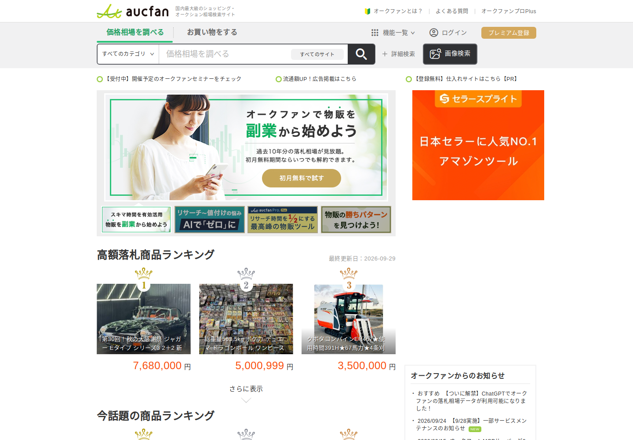The height and width of the screenshot is (440, 633).
Task: Expand the すべてのカテゴリ dropdown
Action: pos(128,54)
